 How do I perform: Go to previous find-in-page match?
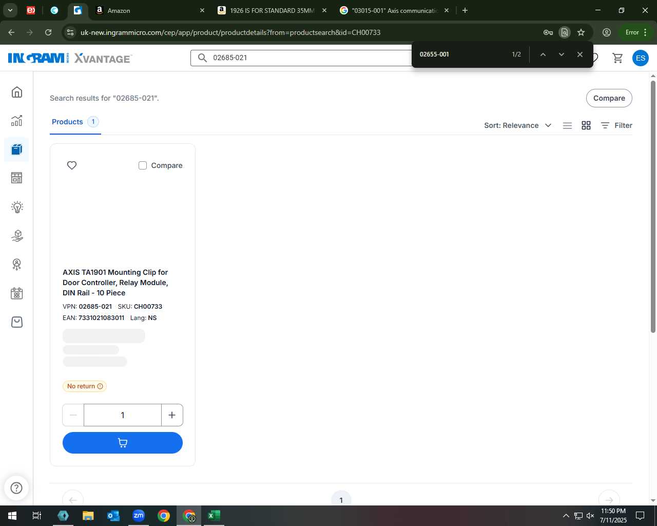pyautogui.click(x=543, y=54)
